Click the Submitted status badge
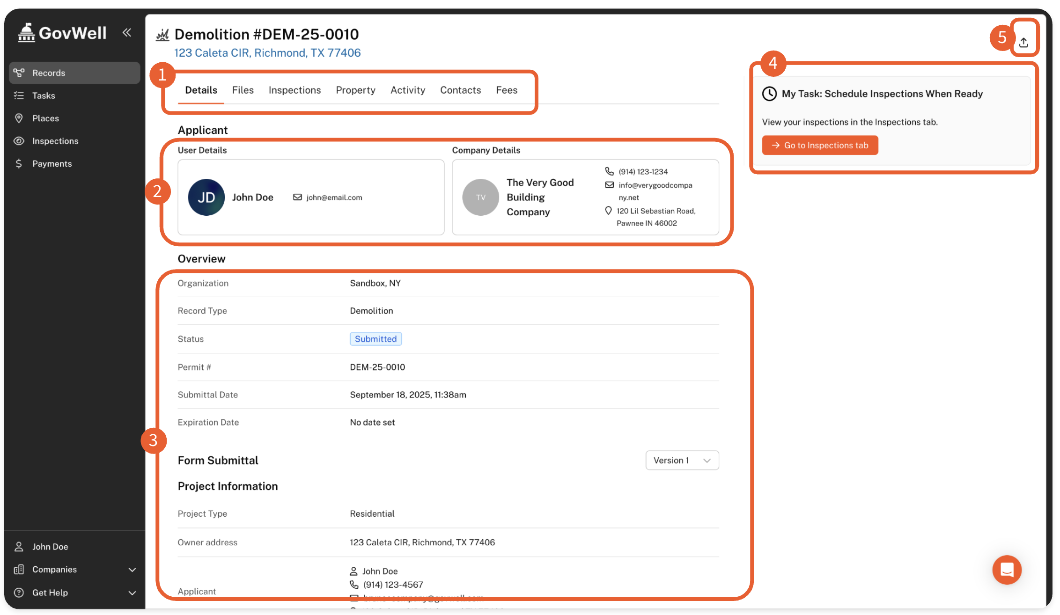 point(375,339)
